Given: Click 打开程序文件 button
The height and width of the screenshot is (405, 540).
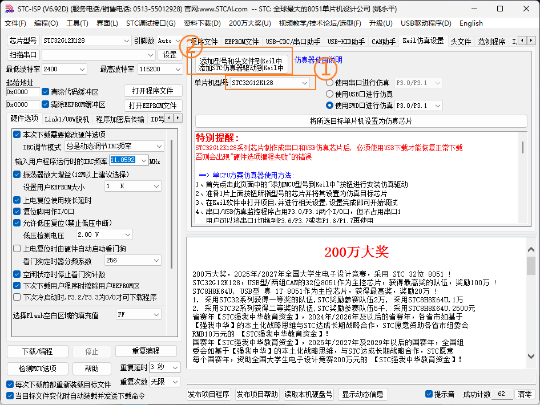Looking at the screenshot, I should [x=153, y=91].
